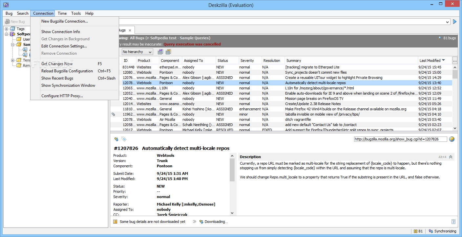Viewport: 462px width, 237px height.
Task: Click the Synchronizing status indicator
Action: [x=442, y=231]
